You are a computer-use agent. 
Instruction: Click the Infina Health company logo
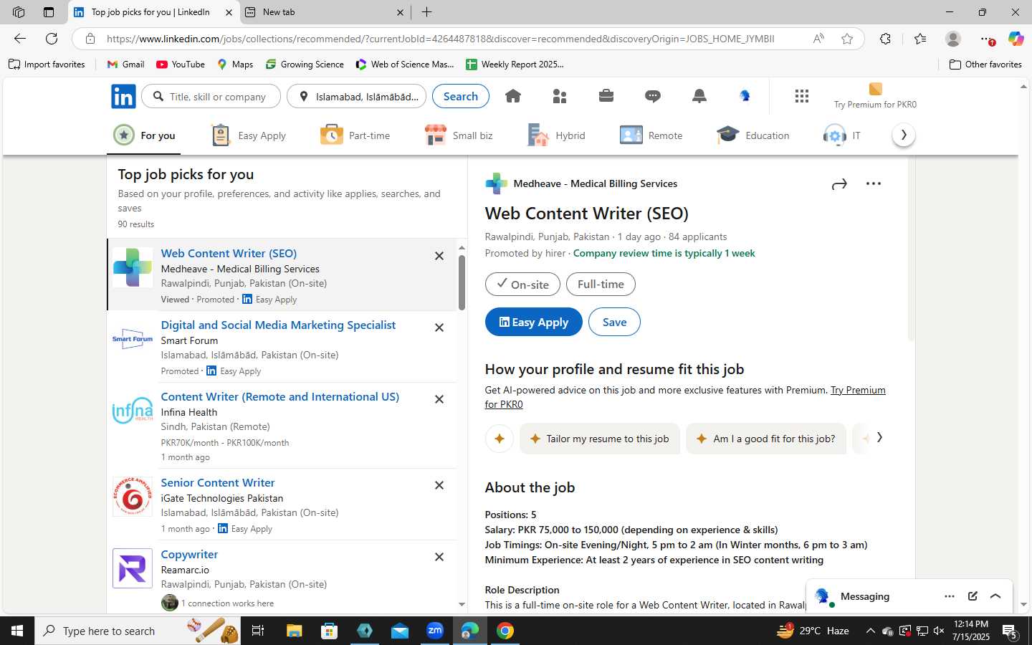pyautogui.click(x=133, y=411)
